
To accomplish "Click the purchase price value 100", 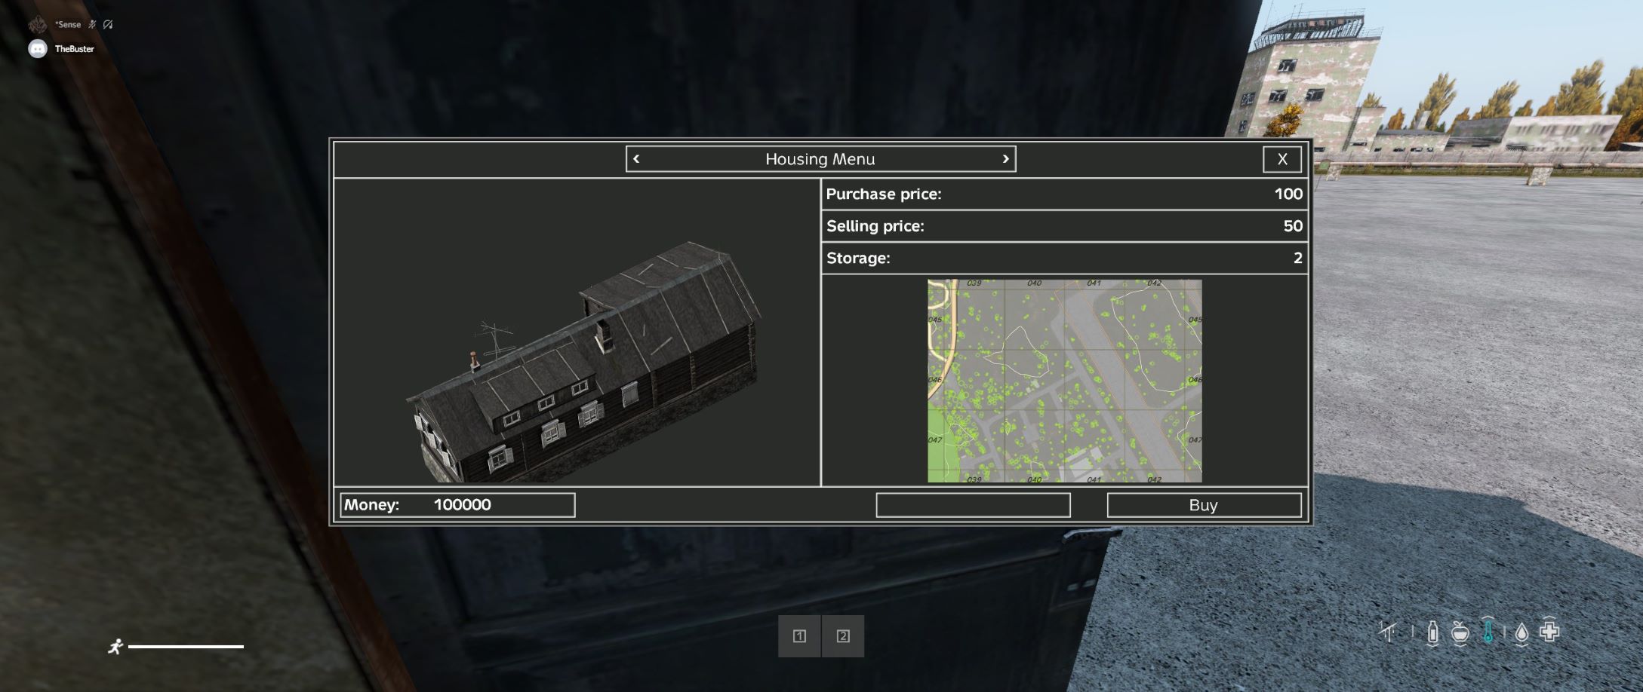I will [x=1288, y=194].
